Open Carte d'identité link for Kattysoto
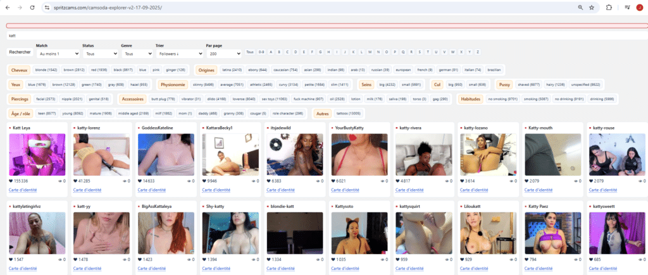 [x=345, y=269]
